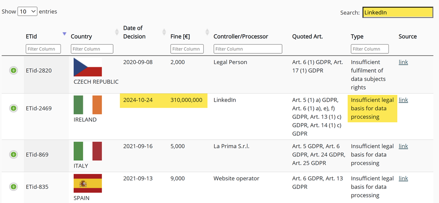Focus the Controller/Processor filter field
The height and width of the screenshot is (203, 439).
pos(248,49)
